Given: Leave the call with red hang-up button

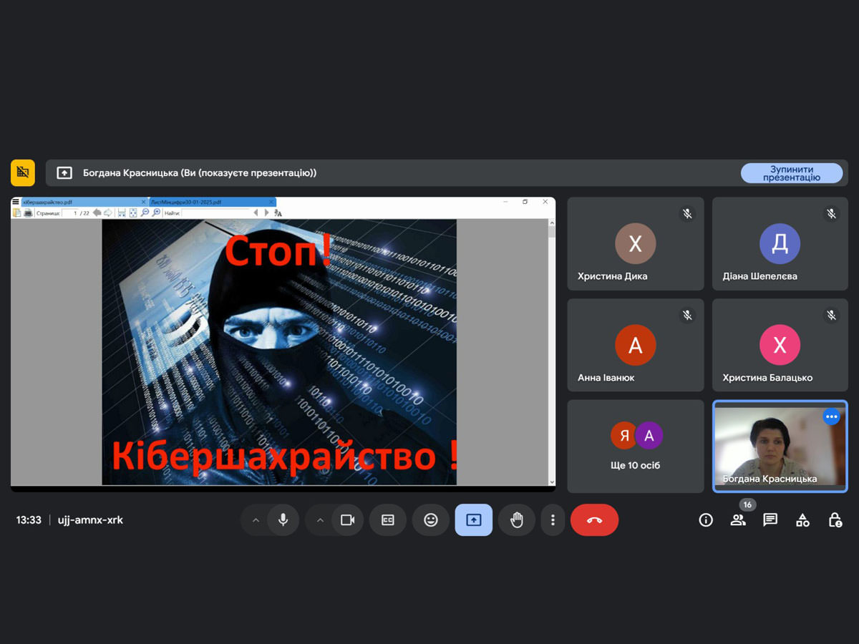Looking at the screenshot, I should [x=594, y=520].
